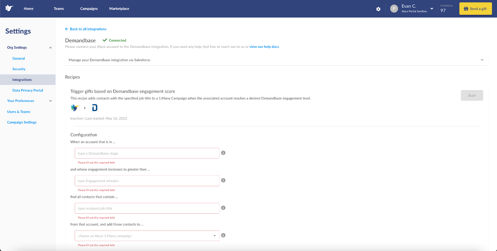Viewport: 497px width, 251px height.
Task: Click the Alyce bird logo in the header
Action: pos(9,8)
